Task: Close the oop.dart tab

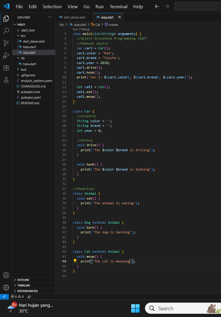Action: [119, 17]
